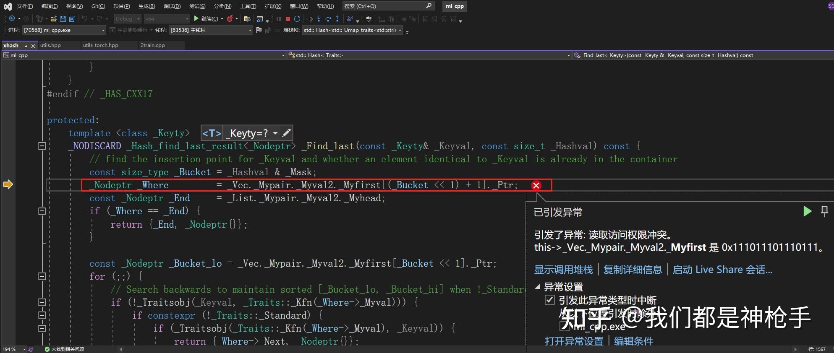
Task: Restart debugging with the circular arrow icon
Action: (297, 19)
